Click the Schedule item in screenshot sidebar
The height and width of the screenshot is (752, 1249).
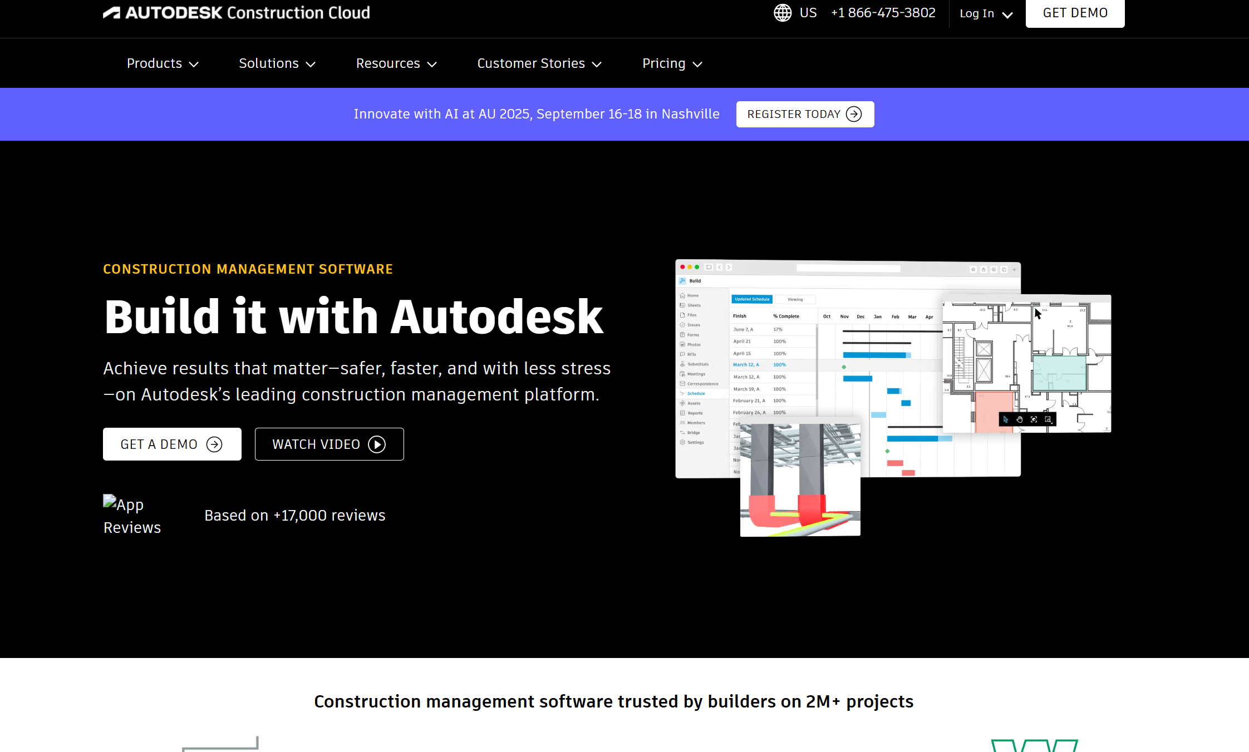[x=696, y=393]
